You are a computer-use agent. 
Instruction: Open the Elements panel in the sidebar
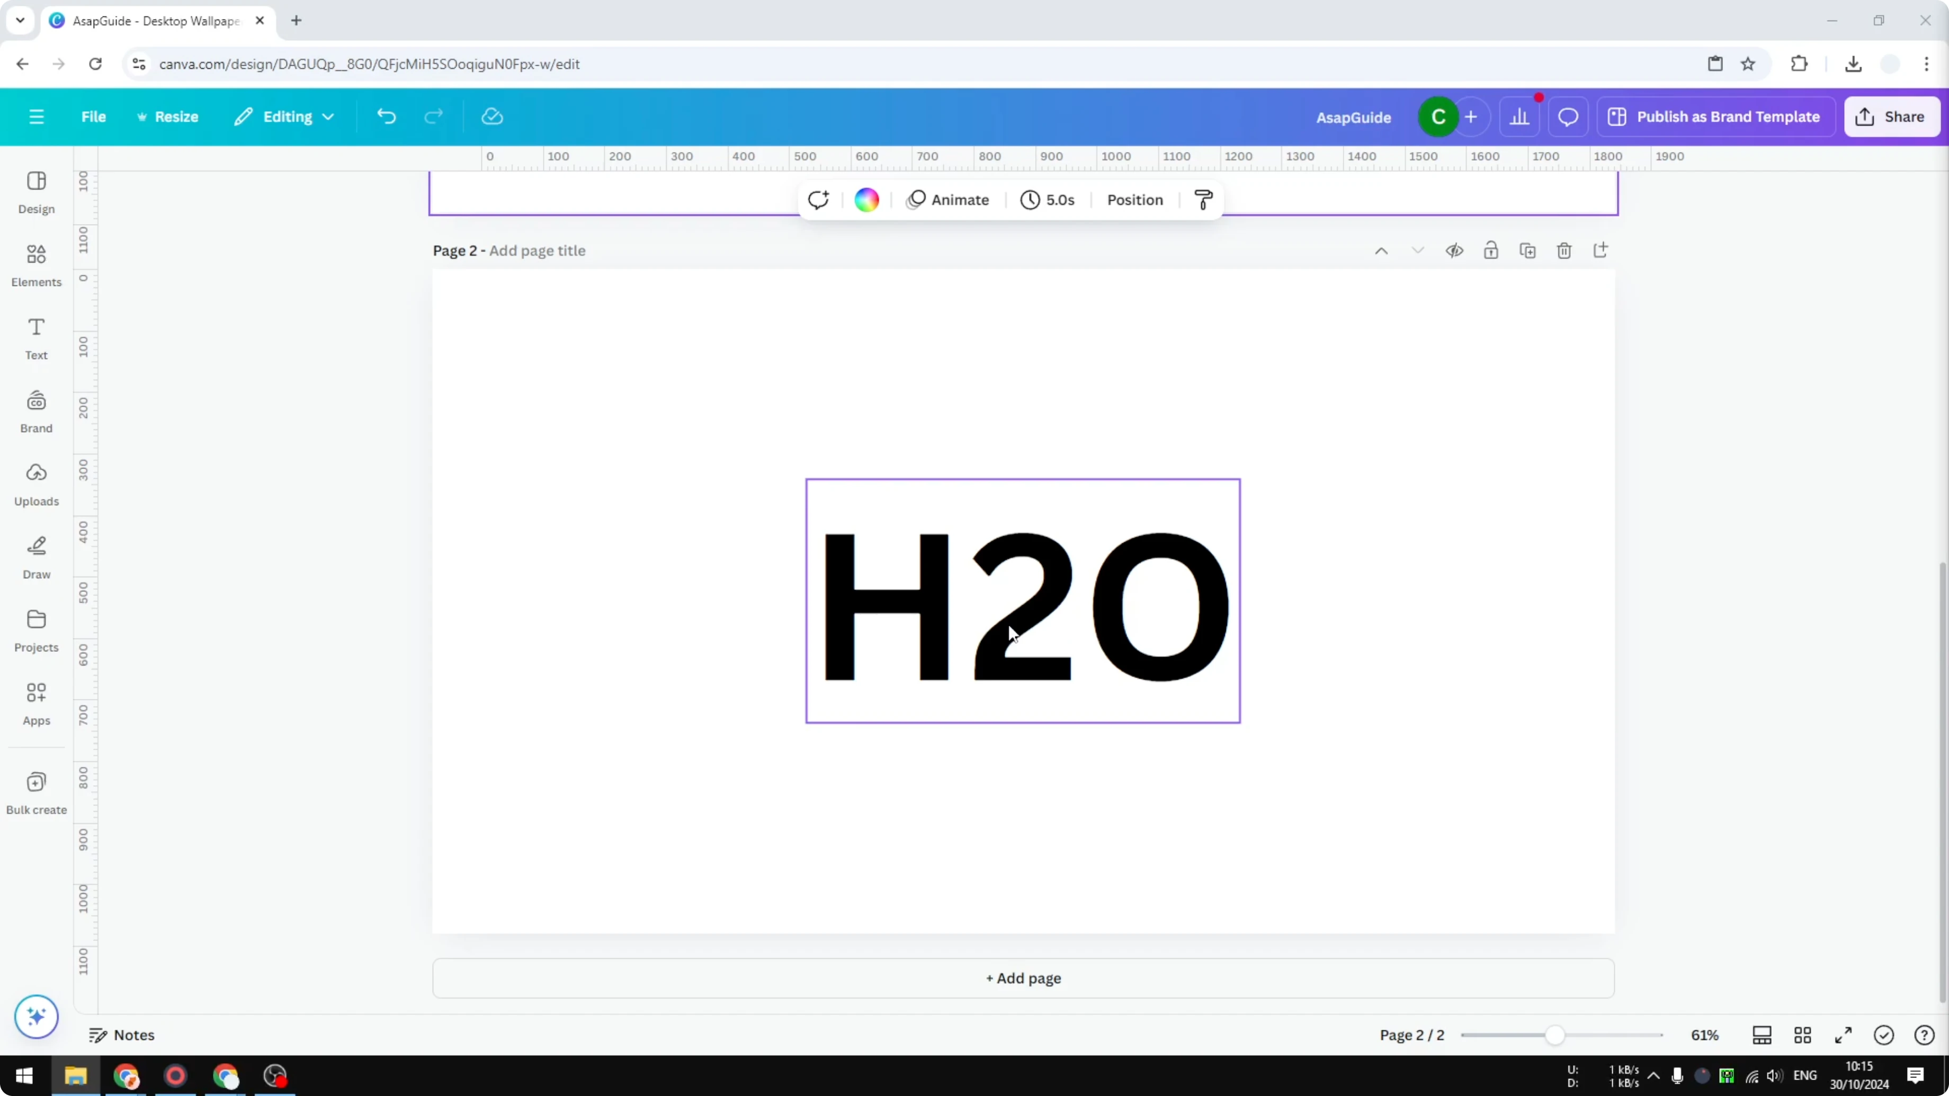pyautogui.click(x=35, y=264)
